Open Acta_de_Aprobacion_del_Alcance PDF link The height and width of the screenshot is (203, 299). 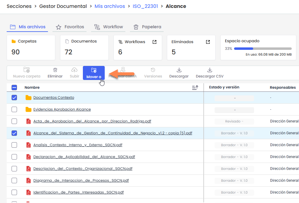(92, 121)
